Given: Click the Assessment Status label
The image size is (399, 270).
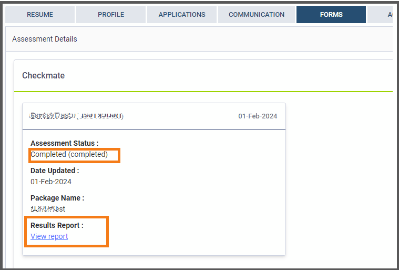Looking at the screenshot, I should click(64, 143).
